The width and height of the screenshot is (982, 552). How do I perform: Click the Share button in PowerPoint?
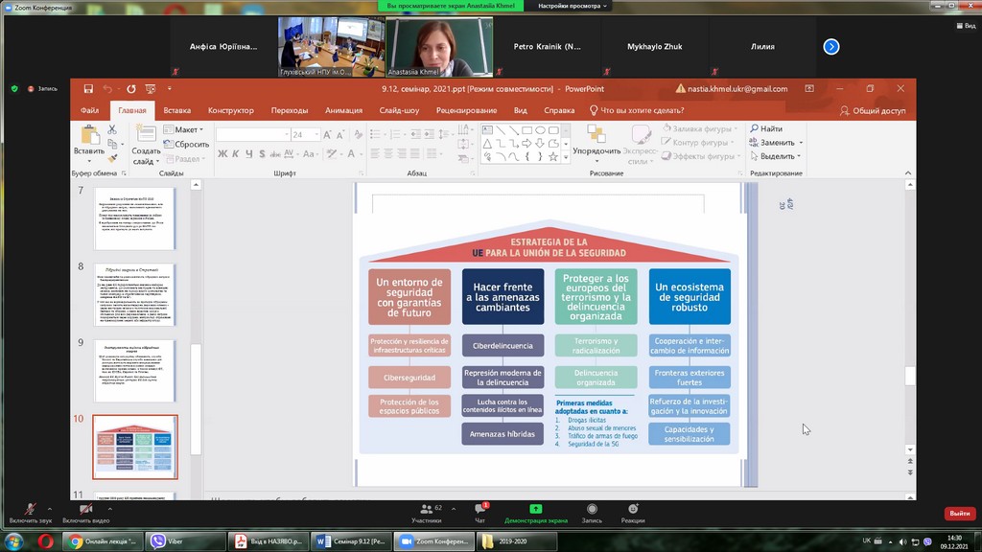coord(872,110)
